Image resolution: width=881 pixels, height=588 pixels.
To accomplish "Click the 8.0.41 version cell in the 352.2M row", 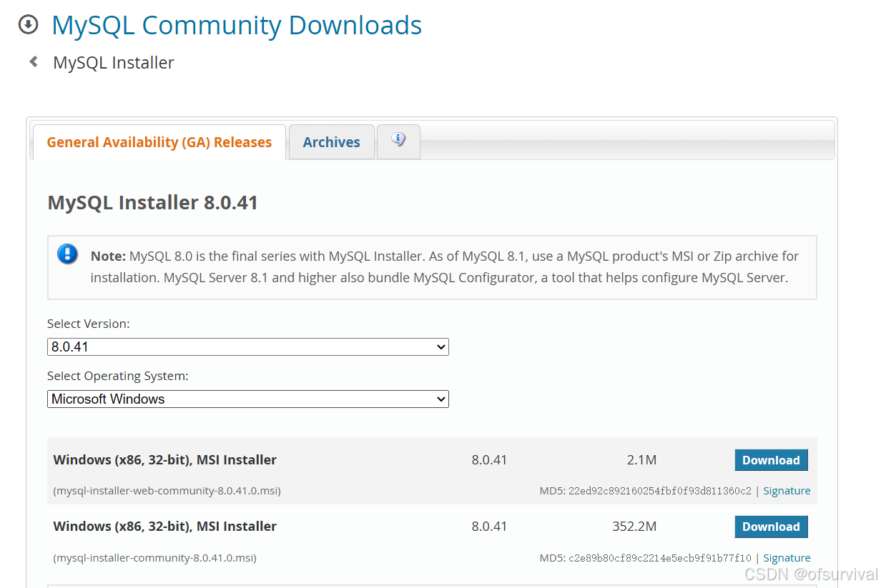I will point(489,527).
